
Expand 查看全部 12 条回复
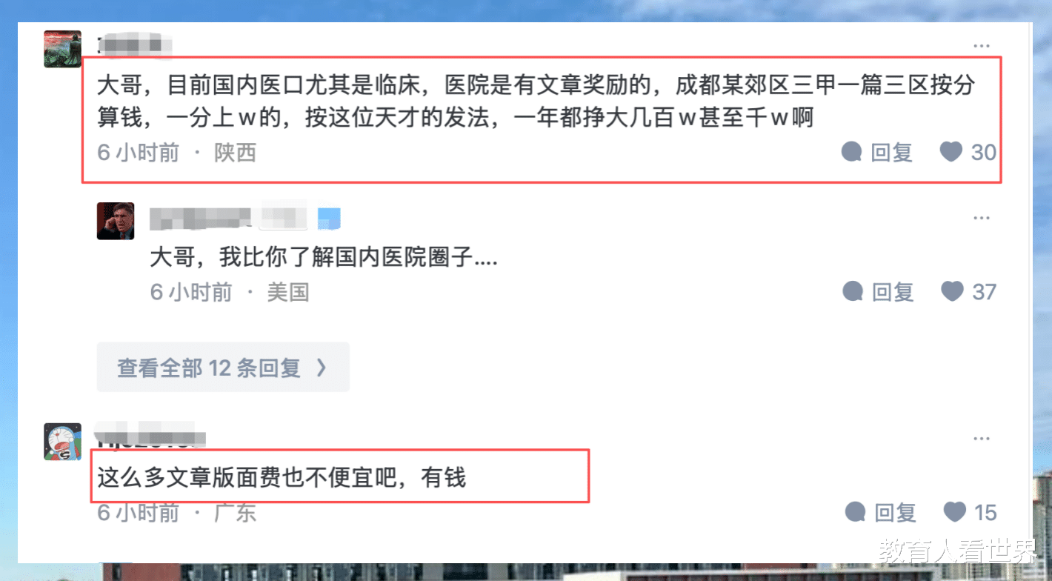pos(222,367)
